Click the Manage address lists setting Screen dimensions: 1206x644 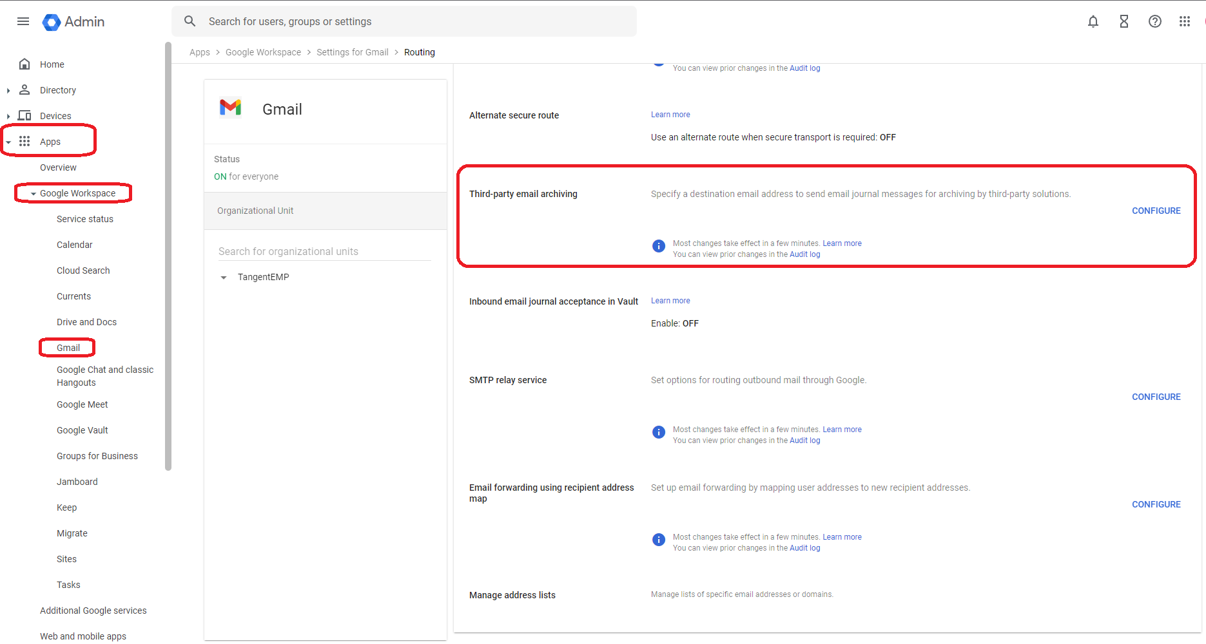click(512, 595)
